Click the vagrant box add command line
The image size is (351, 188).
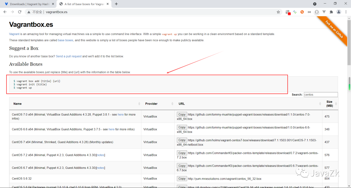(37, 81)
